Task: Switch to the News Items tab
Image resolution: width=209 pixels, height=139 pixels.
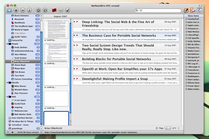Action: (193, 16)
